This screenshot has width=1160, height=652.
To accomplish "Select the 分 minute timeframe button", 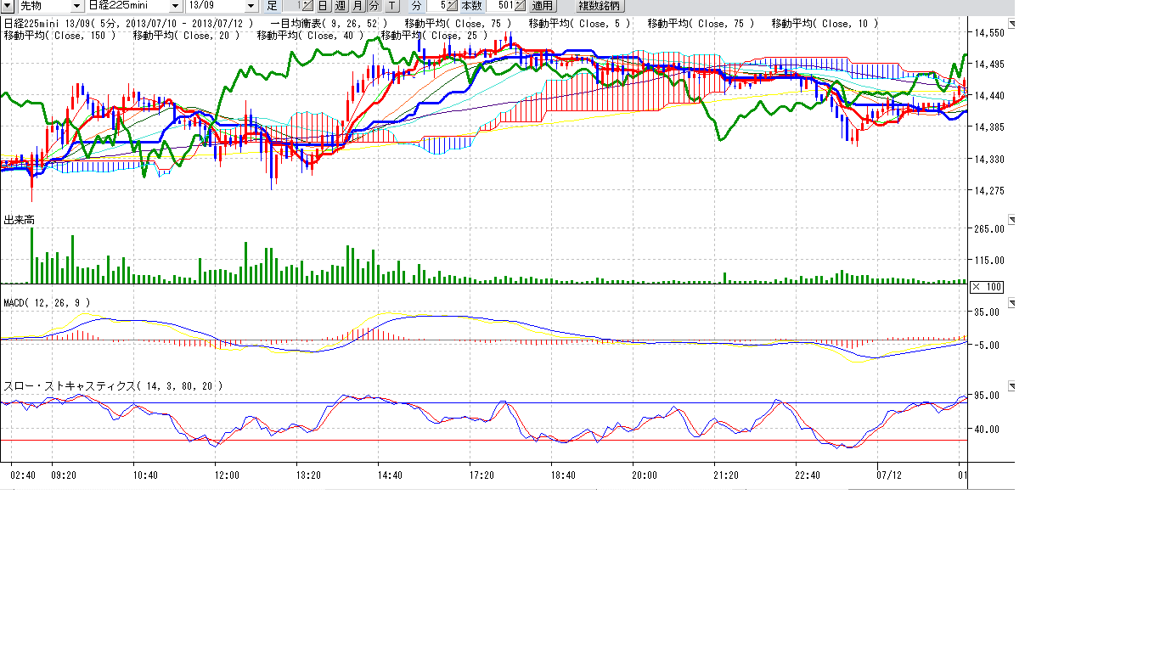I will pos(374,6).
